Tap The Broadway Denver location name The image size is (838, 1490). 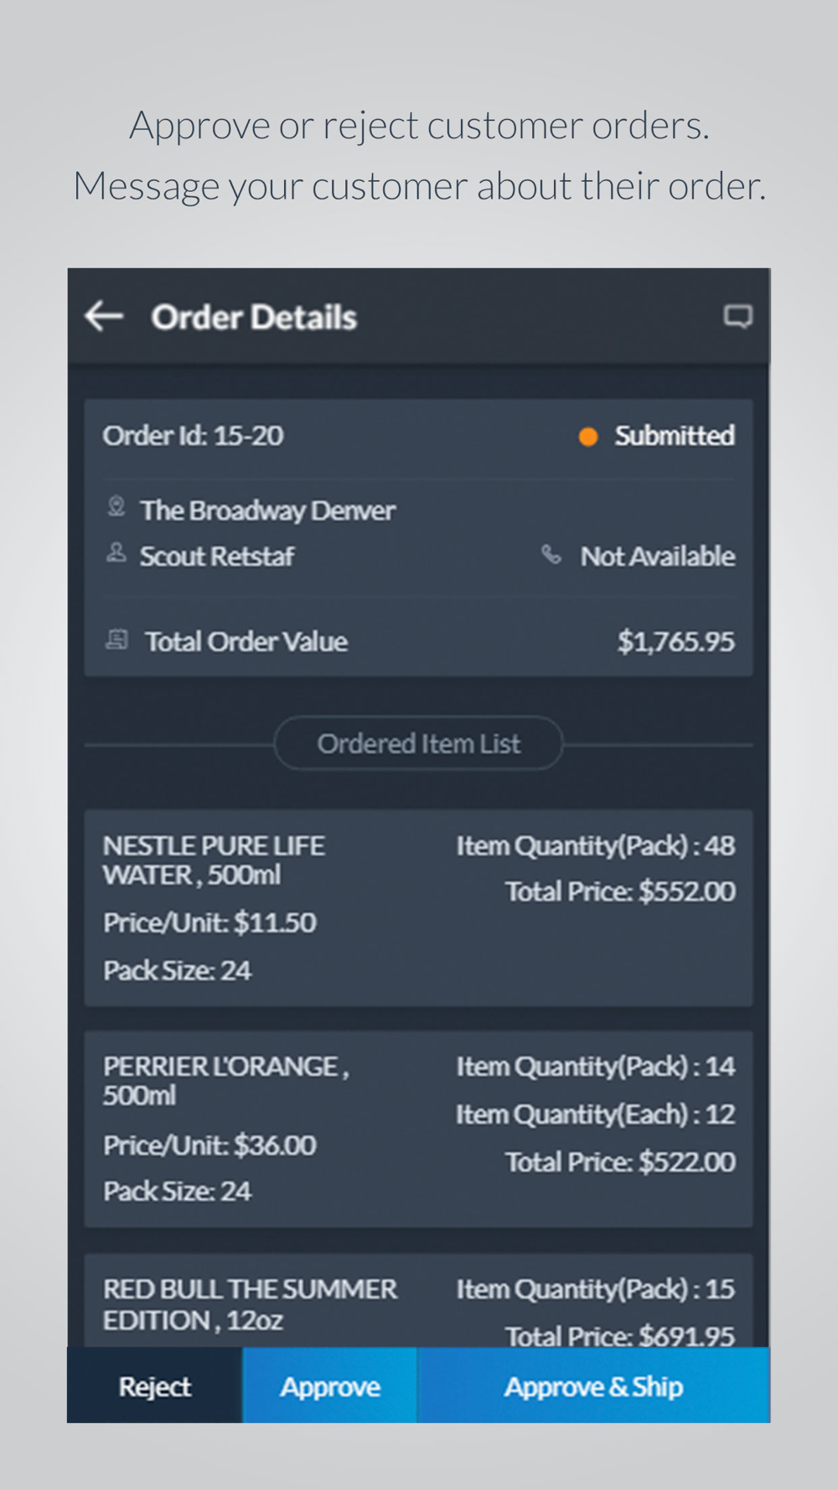click(x=267, y=510)
